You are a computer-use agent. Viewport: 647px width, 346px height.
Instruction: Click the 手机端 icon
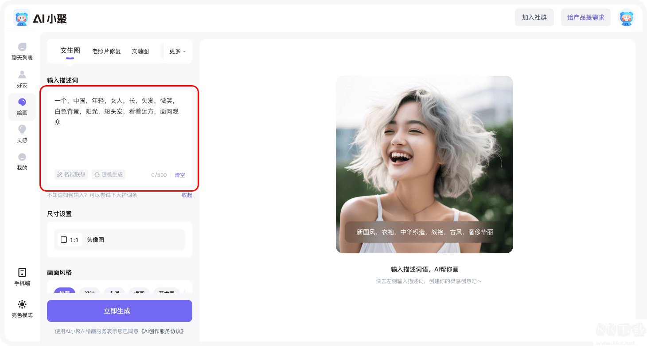[21, 275]
